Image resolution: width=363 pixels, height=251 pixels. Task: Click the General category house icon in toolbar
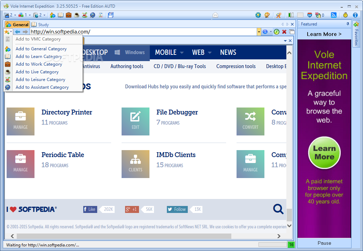[53, 15]
